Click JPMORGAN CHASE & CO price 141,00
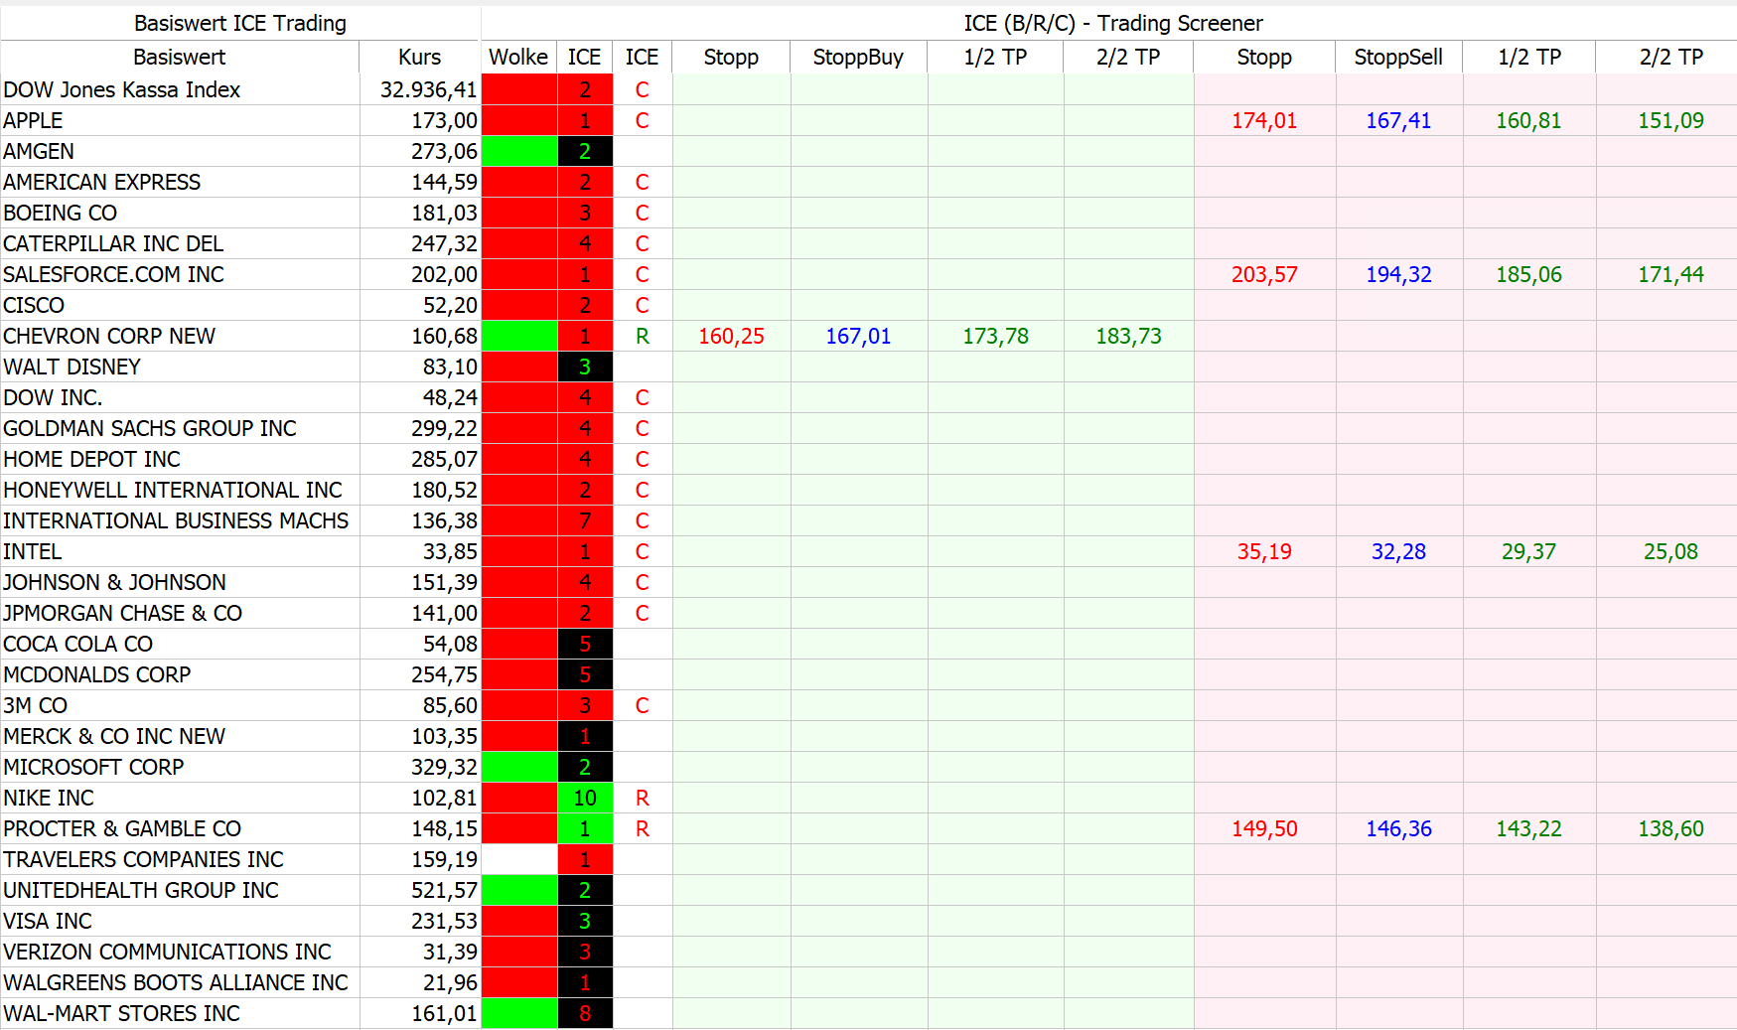 (444, 613)
